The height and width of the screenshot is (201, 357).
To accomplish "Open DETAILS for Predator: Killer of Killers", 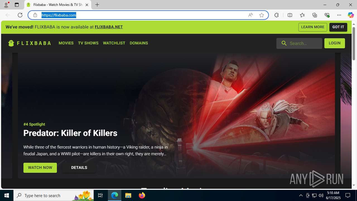I will click(x=79, y=168).
